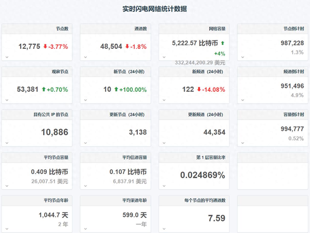The width and height of the screenshot is (310, 233).
Task: Click the updated nodes value 3,138
Action: [x=138, y=132]
